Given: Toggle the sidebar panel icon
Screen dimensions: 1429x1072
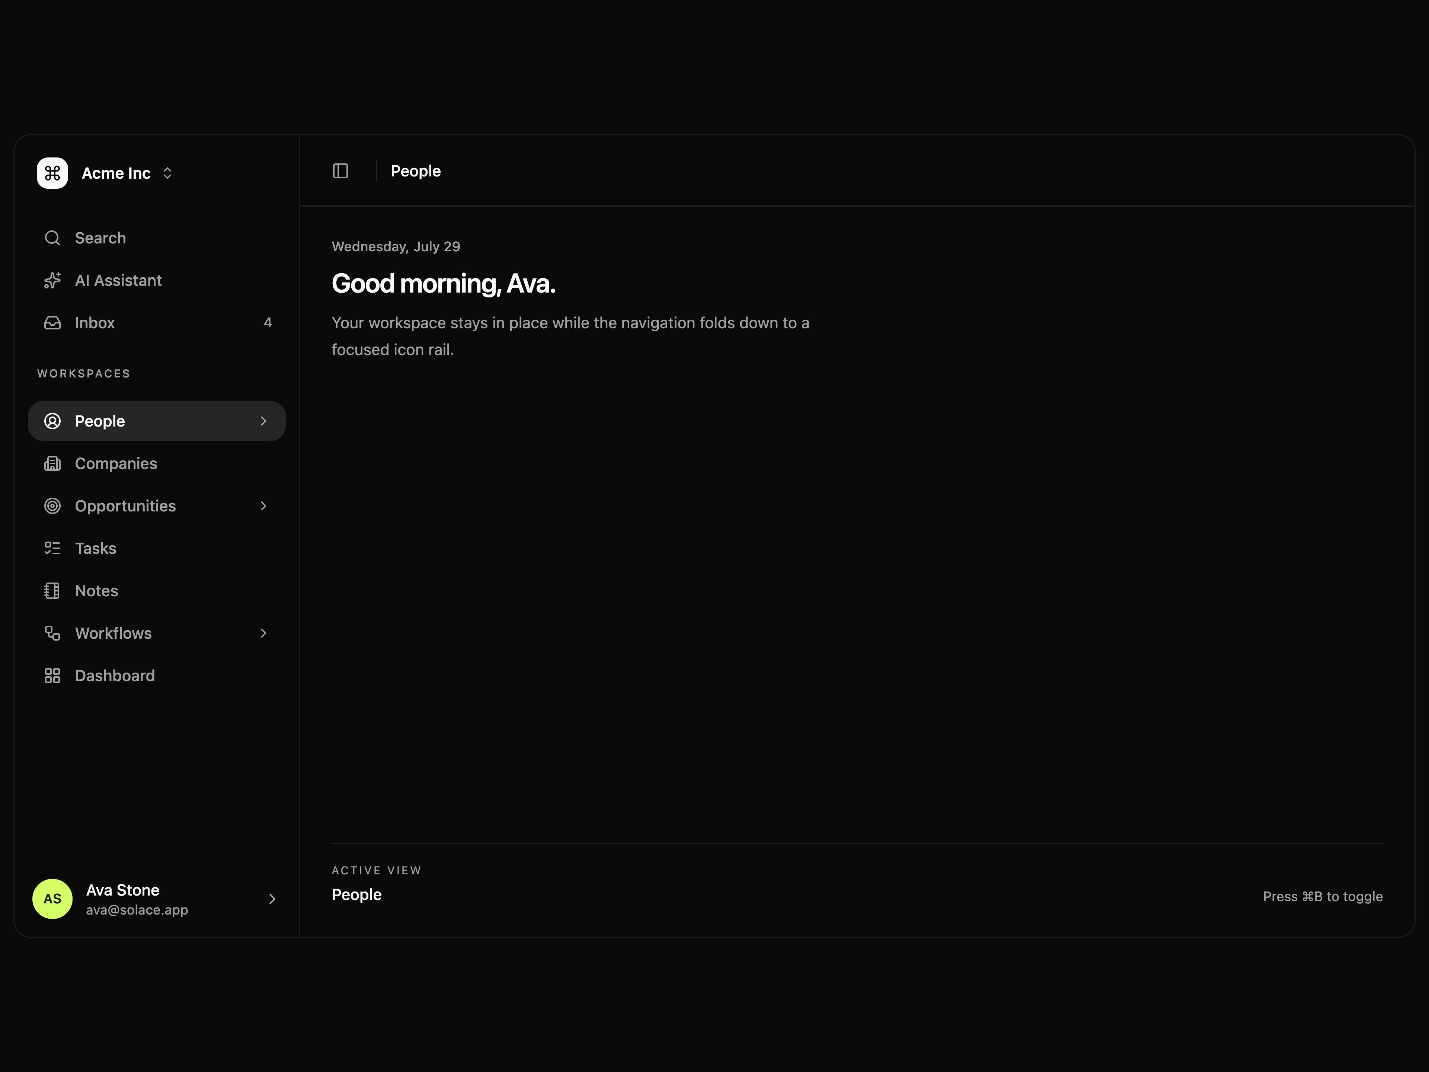Looking at the screenshot, I should (341, 171).
